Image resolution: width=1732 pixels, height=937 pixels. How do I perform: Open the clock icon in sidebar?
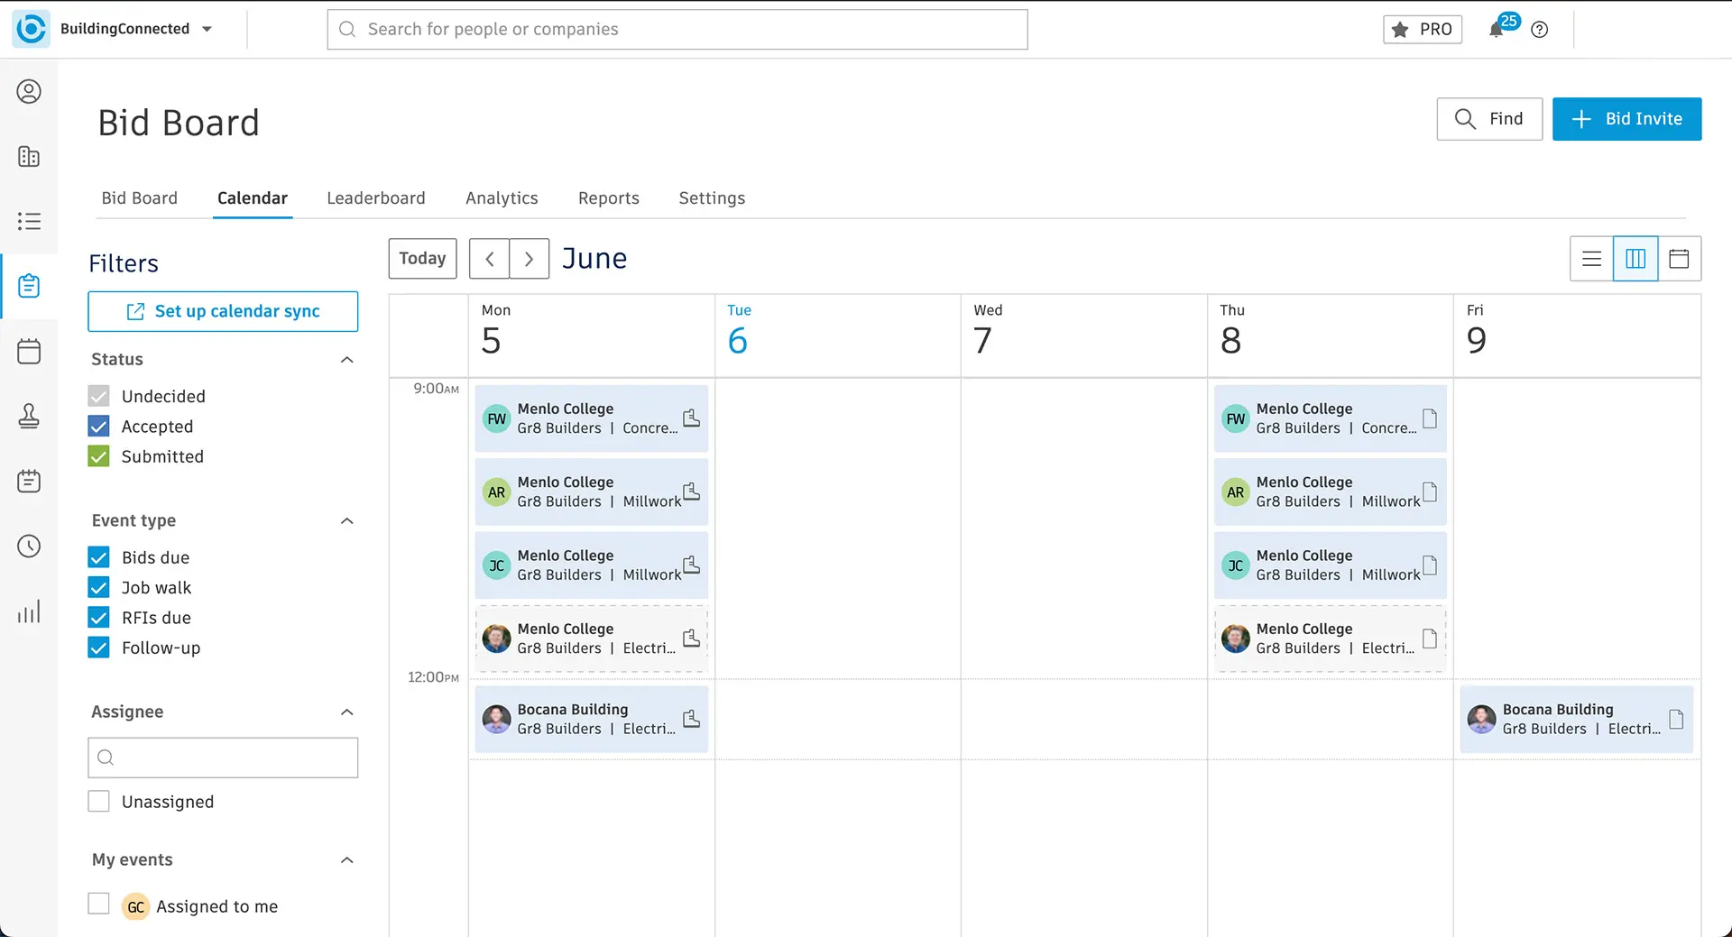point(29,546)
